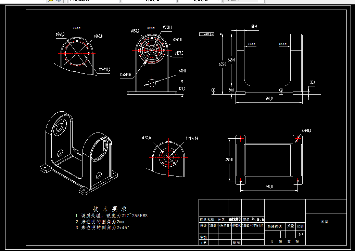Select the 120,0 height dimension

click(182, 88)
